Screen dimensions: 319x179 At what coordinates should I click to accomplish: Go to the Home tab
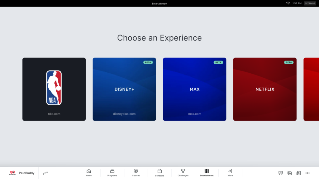coord(89,173)
